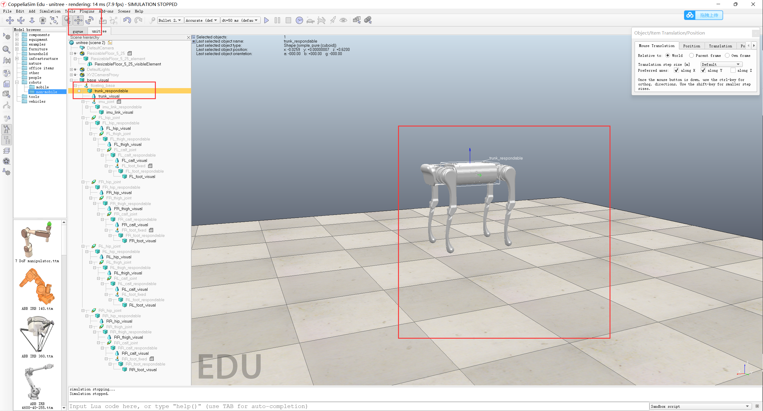Select the object rotate tool
The height and width of the screenshot is (411, 763).
click(89, 20)
